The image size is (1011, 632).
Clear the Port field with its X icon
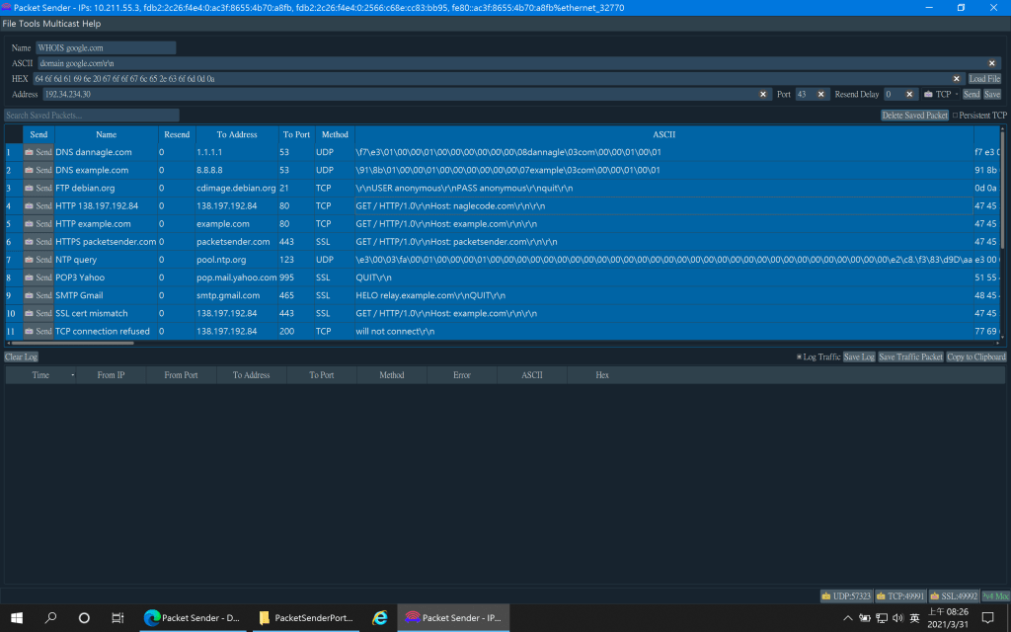tap(820, 95)
